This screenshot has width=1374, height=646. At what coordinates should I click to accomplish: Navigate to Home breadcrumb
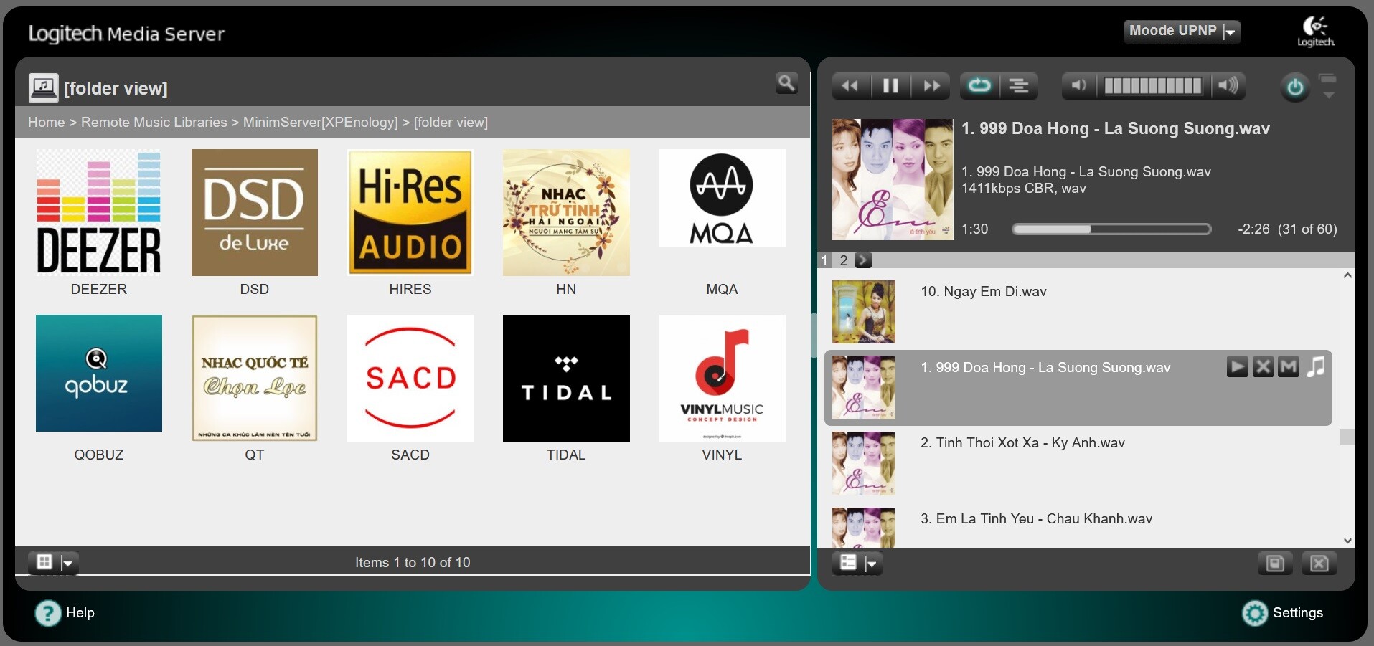(x=46, y=123)
